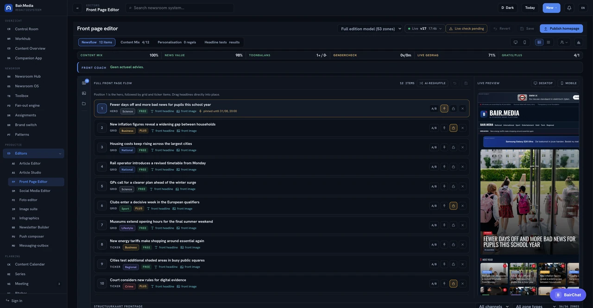593x308 pixels.
Task: Click the Search newsroom system field
Action: (x=180, y=8)
